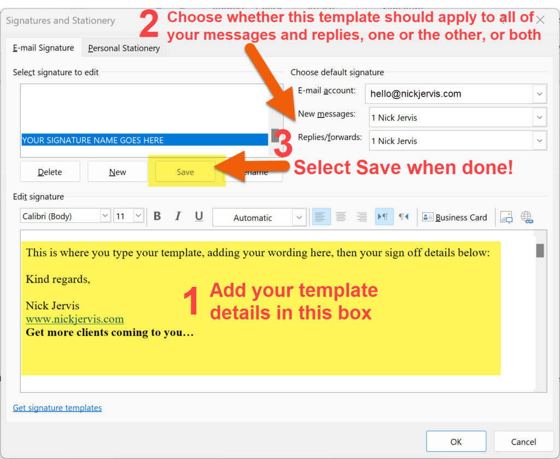Click www.nickjervis.com link in signature

(74, 319)
